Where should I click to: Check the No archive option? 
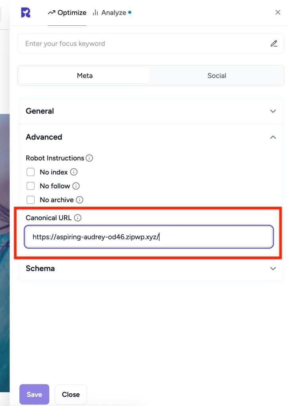[x=31, y=200]
